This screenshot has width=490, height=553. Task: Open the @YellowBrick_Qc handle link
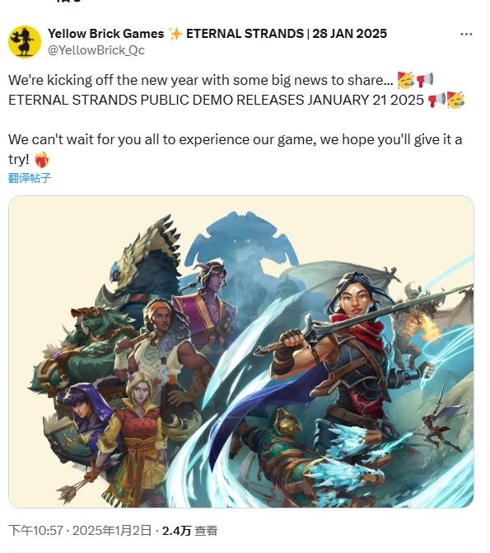(96, 50)
